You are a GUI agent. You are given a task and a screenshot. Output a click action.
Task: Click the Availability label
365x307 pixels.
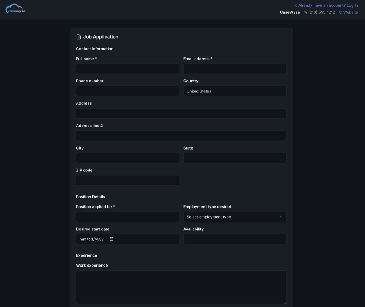pos(193,229)
